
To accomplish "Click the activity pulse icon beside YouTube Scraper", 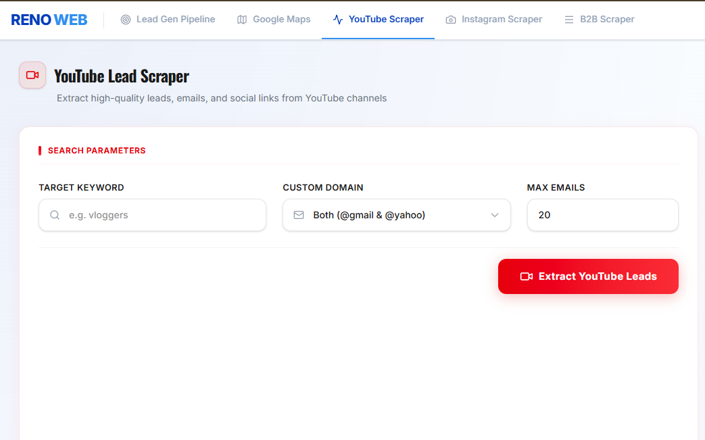I will pos(338,20).
